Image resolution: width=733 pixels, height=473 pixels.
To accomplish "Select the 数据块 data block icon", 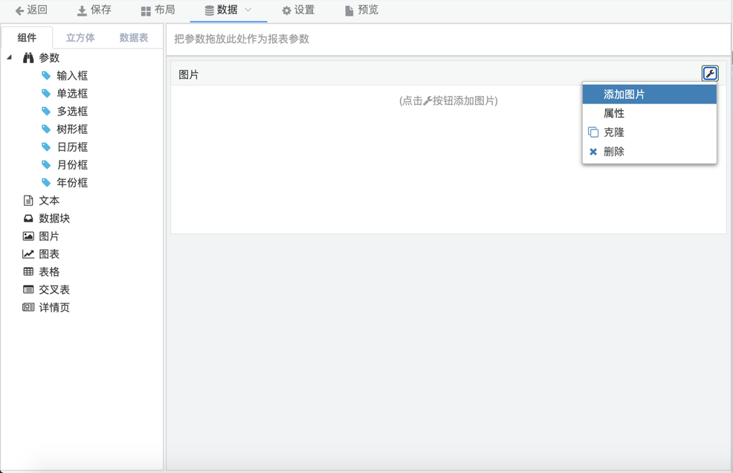I will pyautogui.click(x=28, y=219).
